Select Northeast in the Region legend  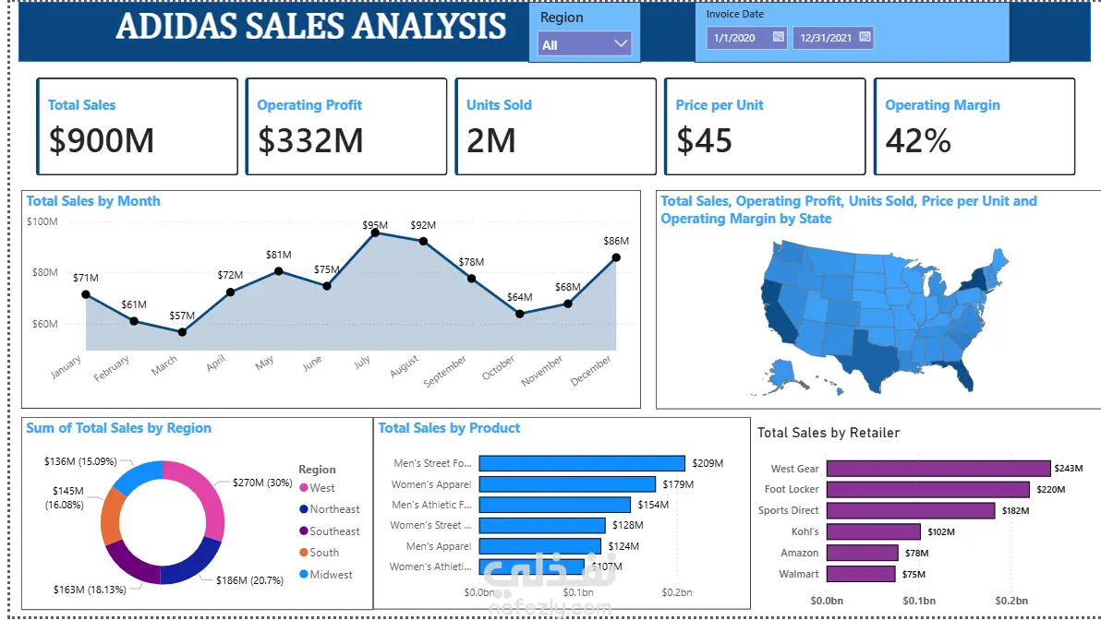[330, 509]
